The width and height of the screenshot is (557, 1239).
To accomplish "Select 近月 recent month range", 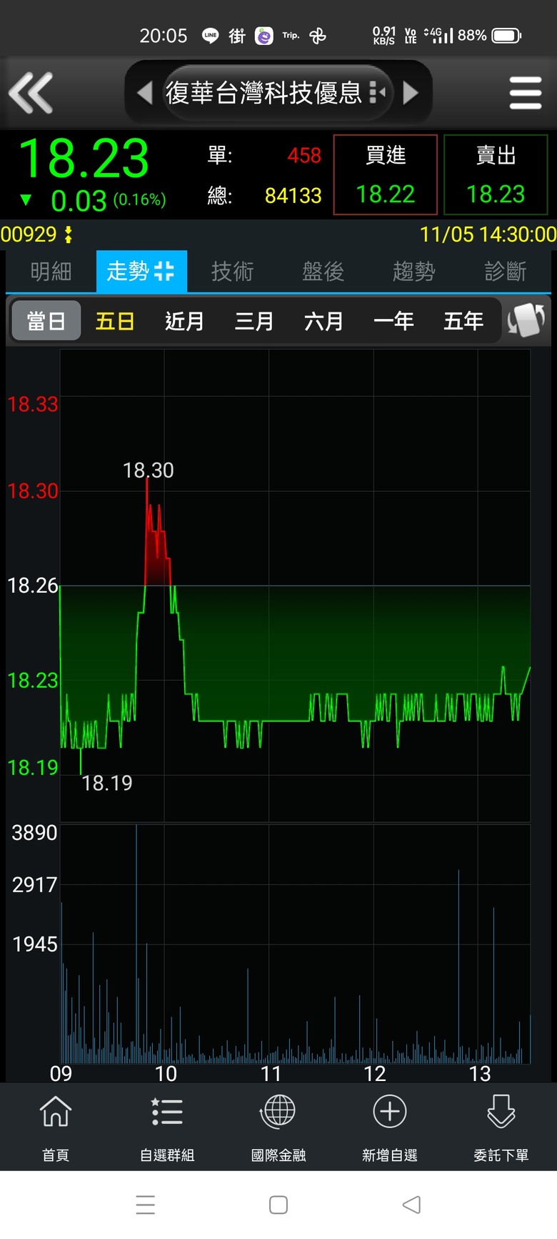I will 184,321.
